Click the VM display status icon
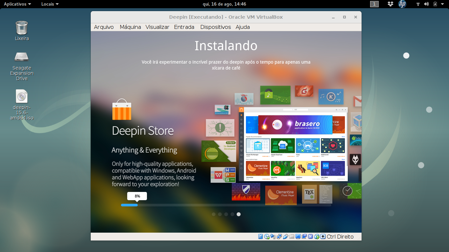 298,237
